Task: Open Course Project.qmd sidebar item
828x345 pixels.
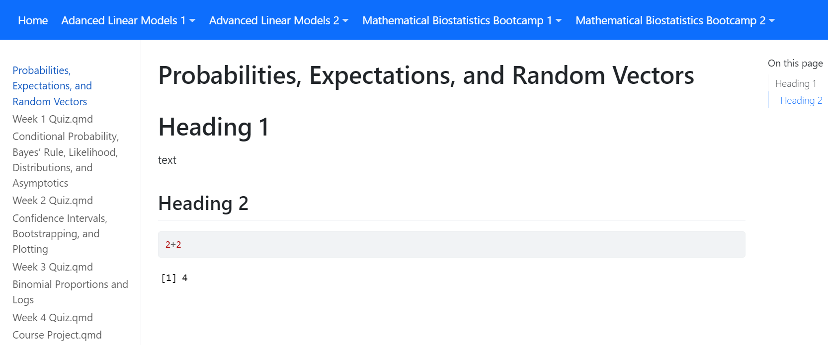Action: [x=57, y=335]
